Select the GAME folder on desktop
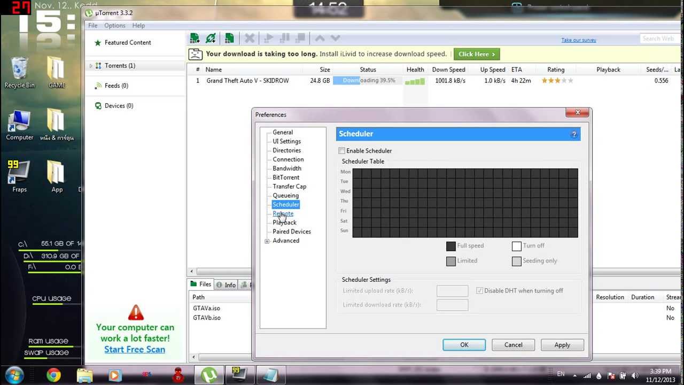Viewport: 684px width, 385px height. pos(56,72)
